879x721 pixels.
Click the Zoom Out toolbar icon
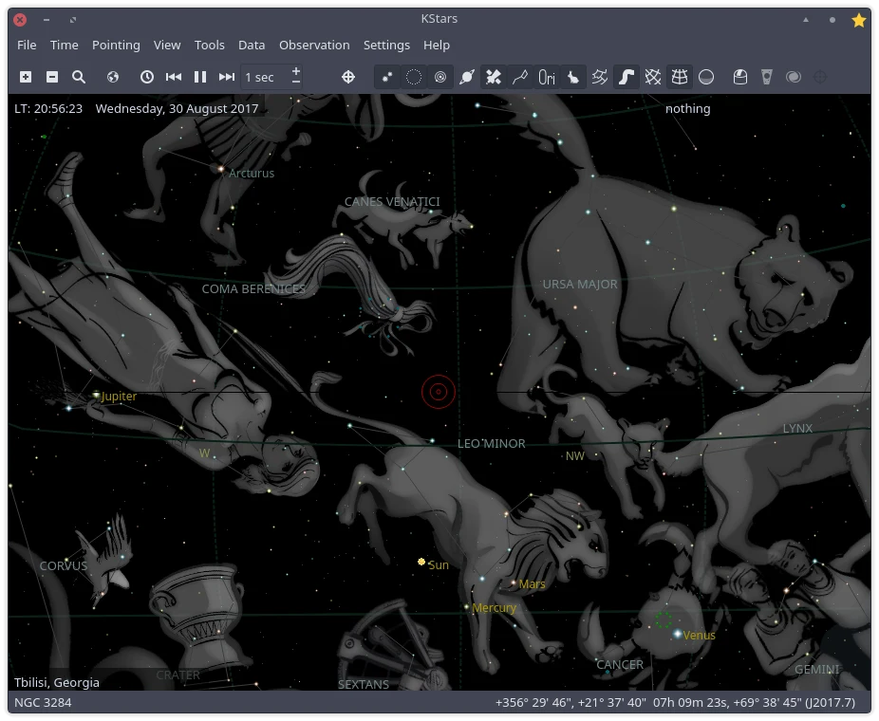click(x=52, y=77)
